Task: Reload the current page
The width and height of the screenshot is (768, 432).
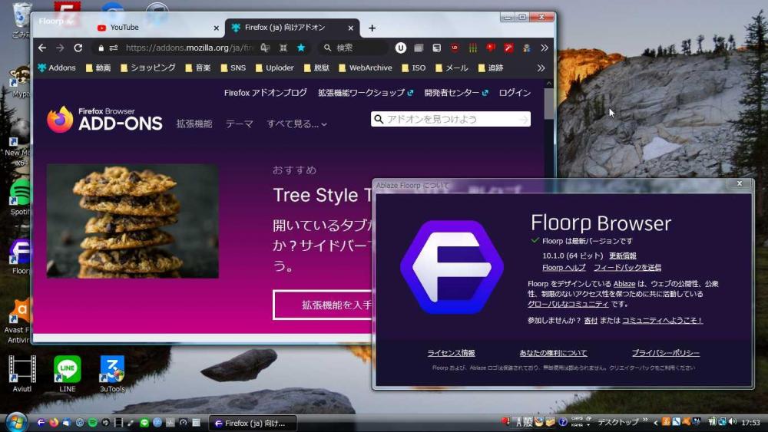Action: pos(78,48)
